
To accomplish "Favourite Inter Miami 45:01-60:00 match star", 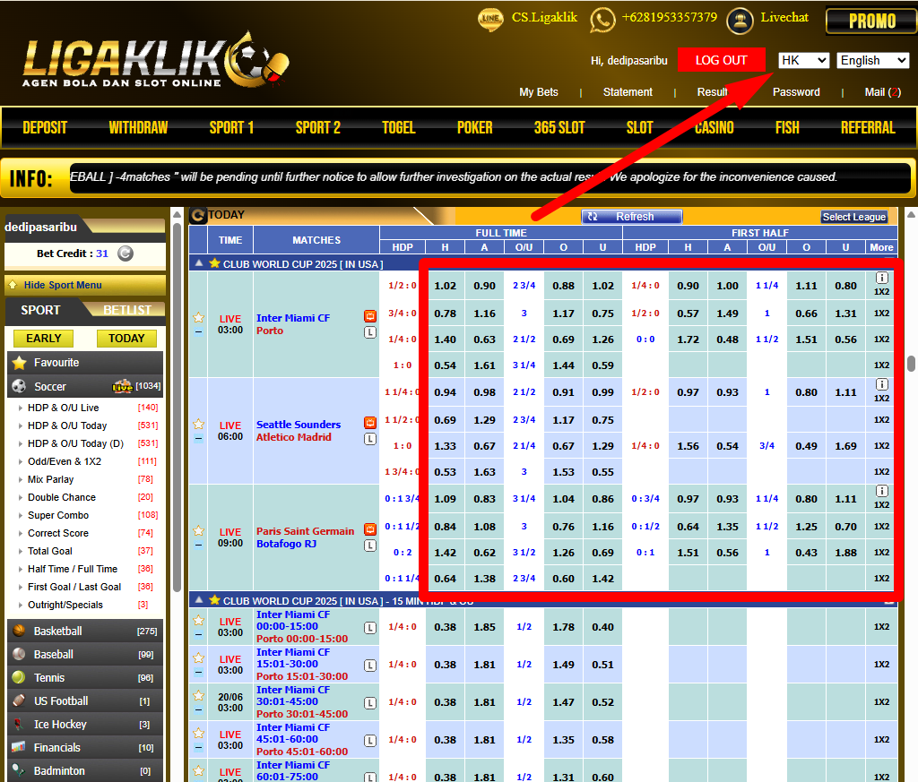I will tap(198, 733).
